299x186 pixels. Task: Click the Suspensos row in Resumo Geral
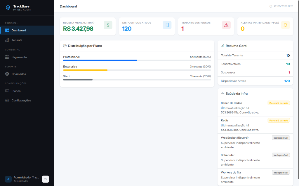click(255, 72)
